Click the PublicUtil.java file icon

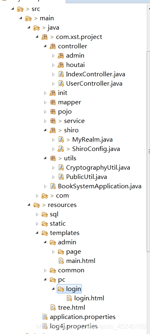pos(61,177)
